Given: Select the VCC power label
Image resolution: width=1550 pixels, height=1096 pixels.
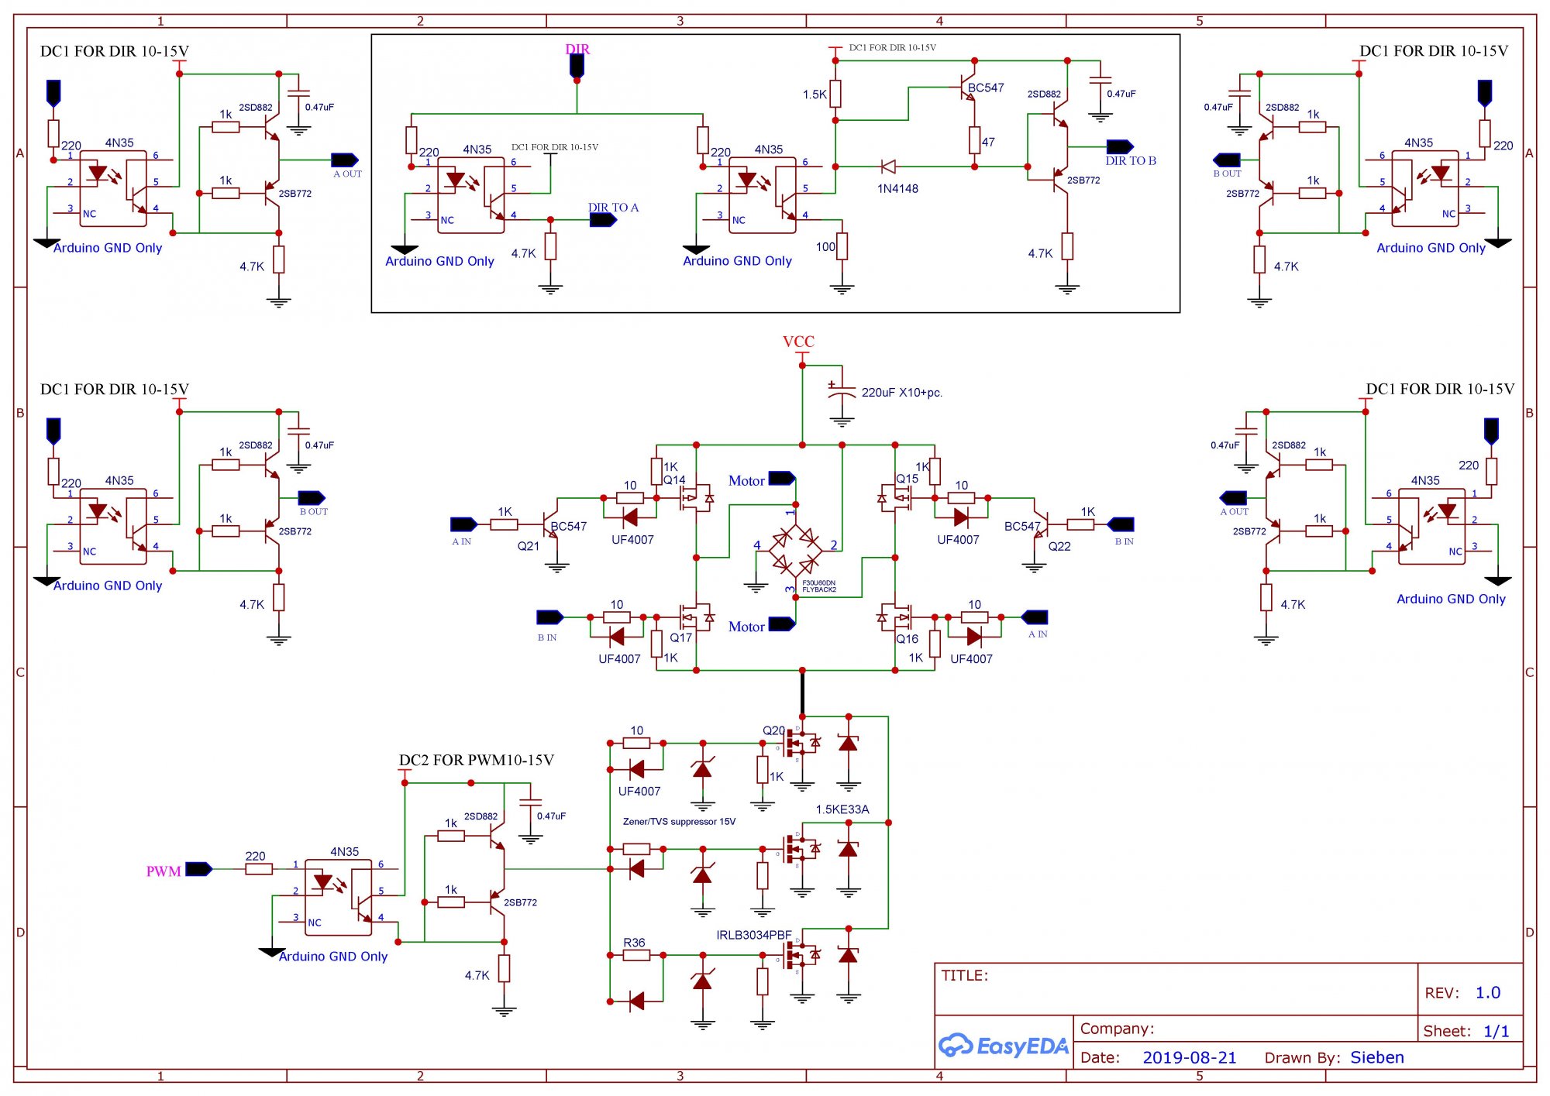Looking at the screenshot, I should point(798,342).
